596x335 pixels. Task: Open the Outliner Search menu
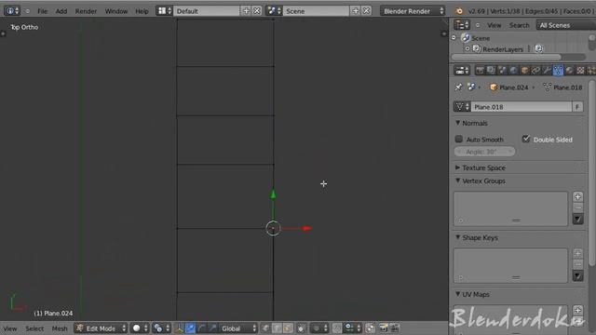pos(520,25)
